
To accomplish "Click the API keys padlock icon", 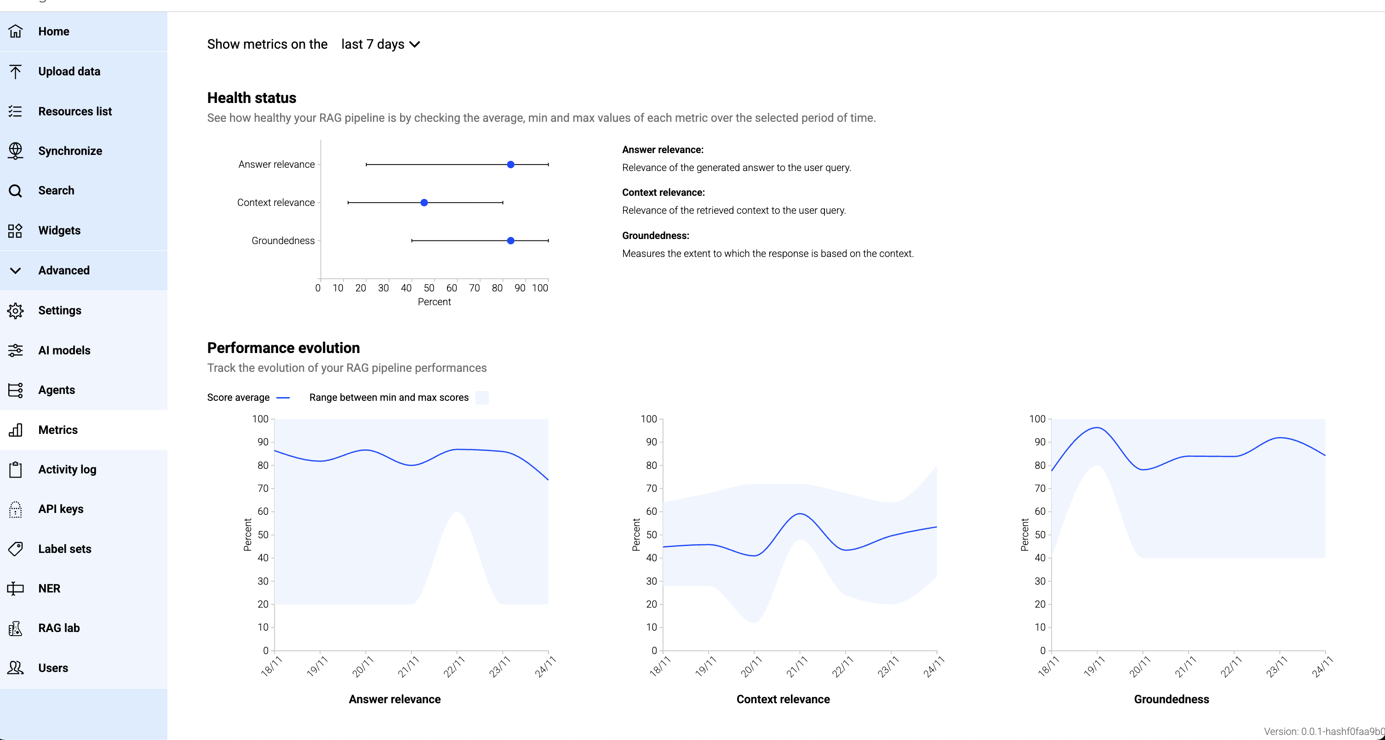I will (16, 509).
